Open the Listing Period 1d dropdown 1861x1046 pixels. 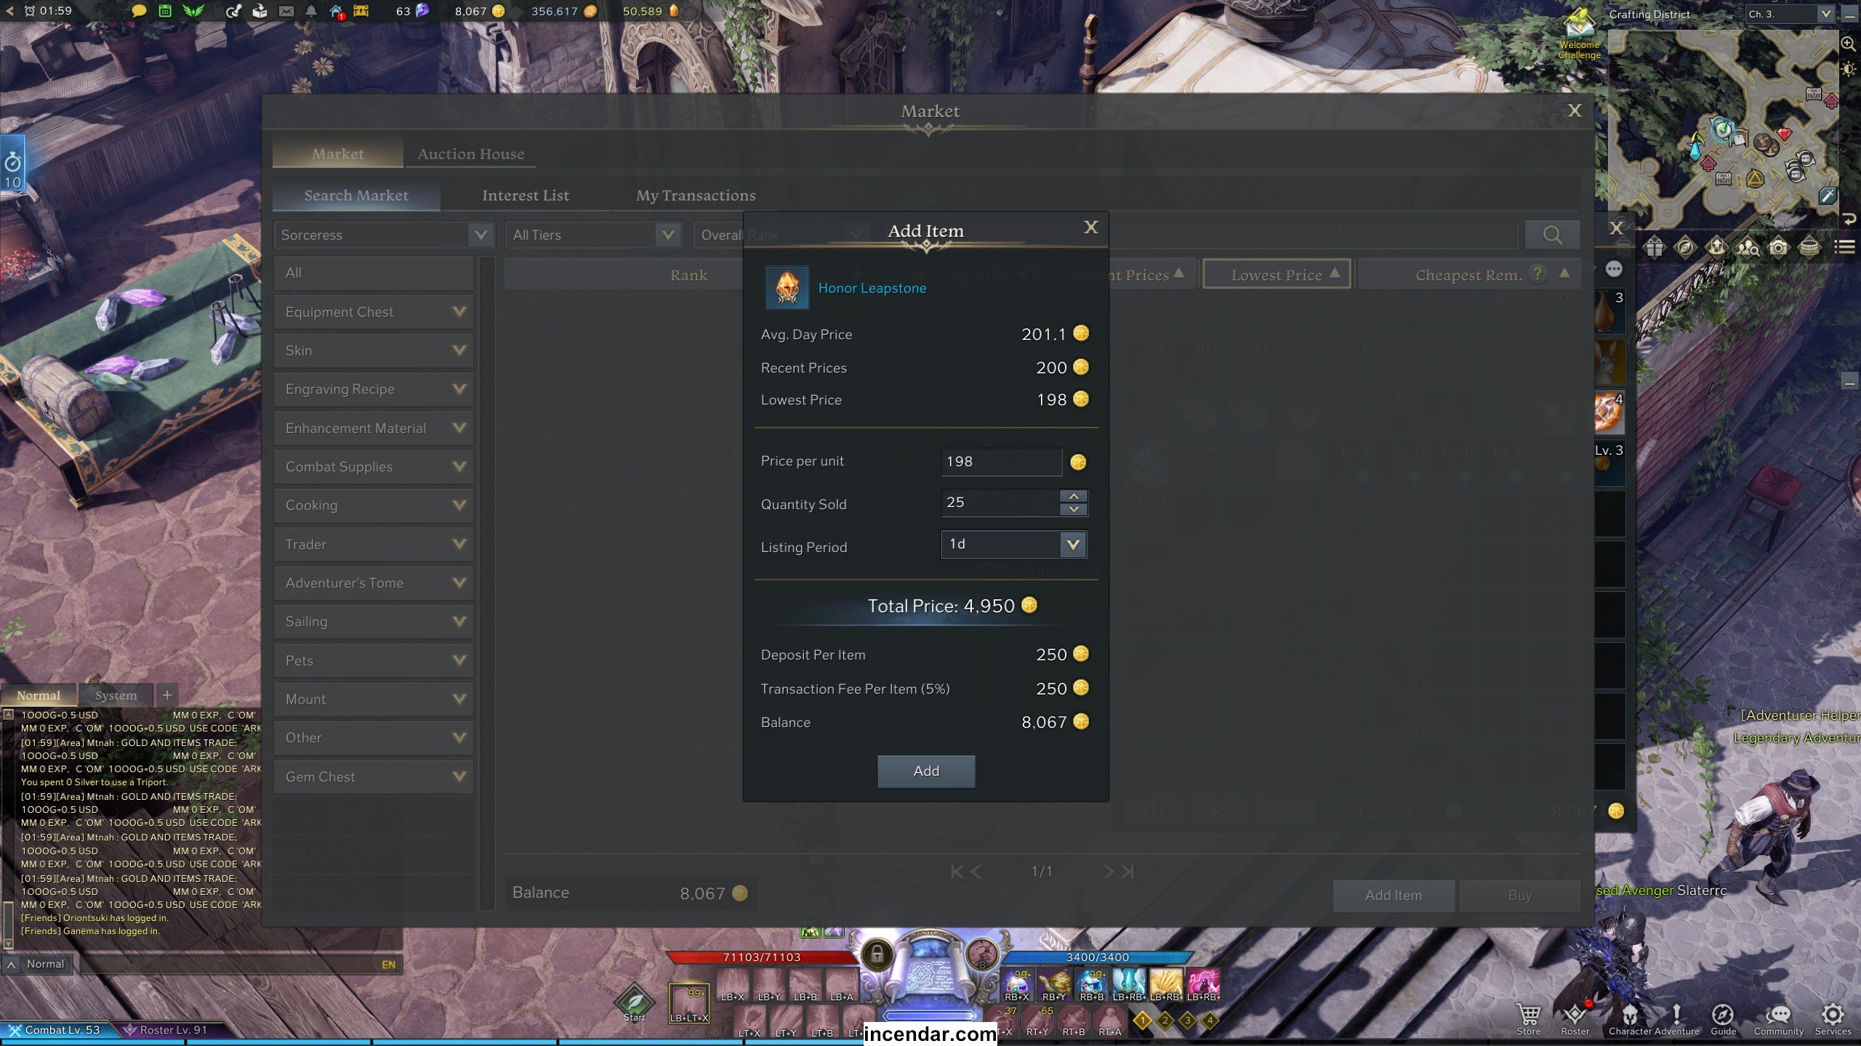coord(1013,544)
